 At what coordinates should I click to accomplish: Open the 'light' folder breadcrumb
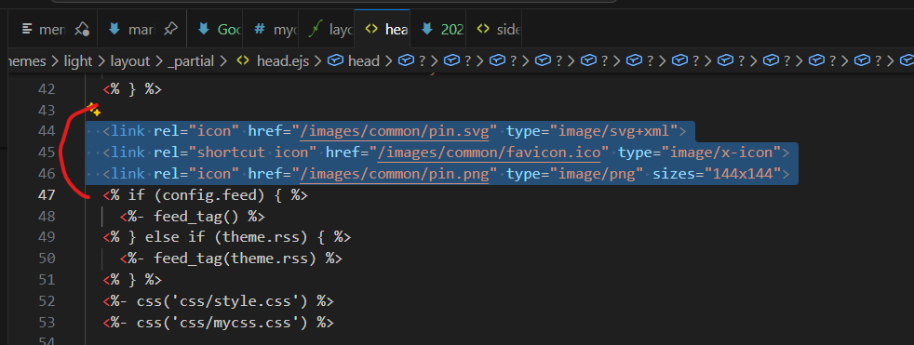pos(79,60)
